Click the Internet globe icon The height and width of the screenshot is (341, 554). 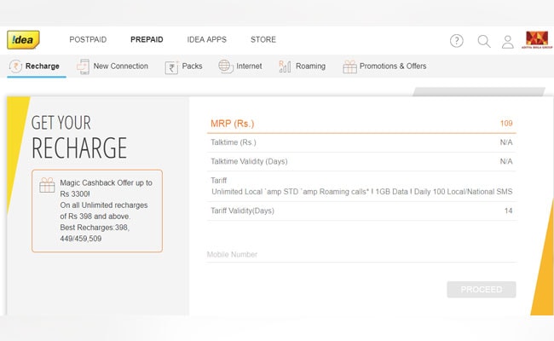coord(225,66)
